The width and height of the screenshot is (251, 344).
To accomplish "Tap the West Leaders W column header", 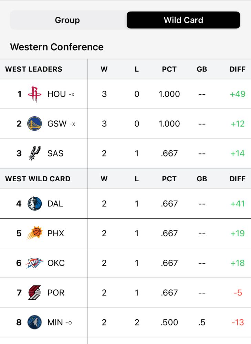I will 104,69.
